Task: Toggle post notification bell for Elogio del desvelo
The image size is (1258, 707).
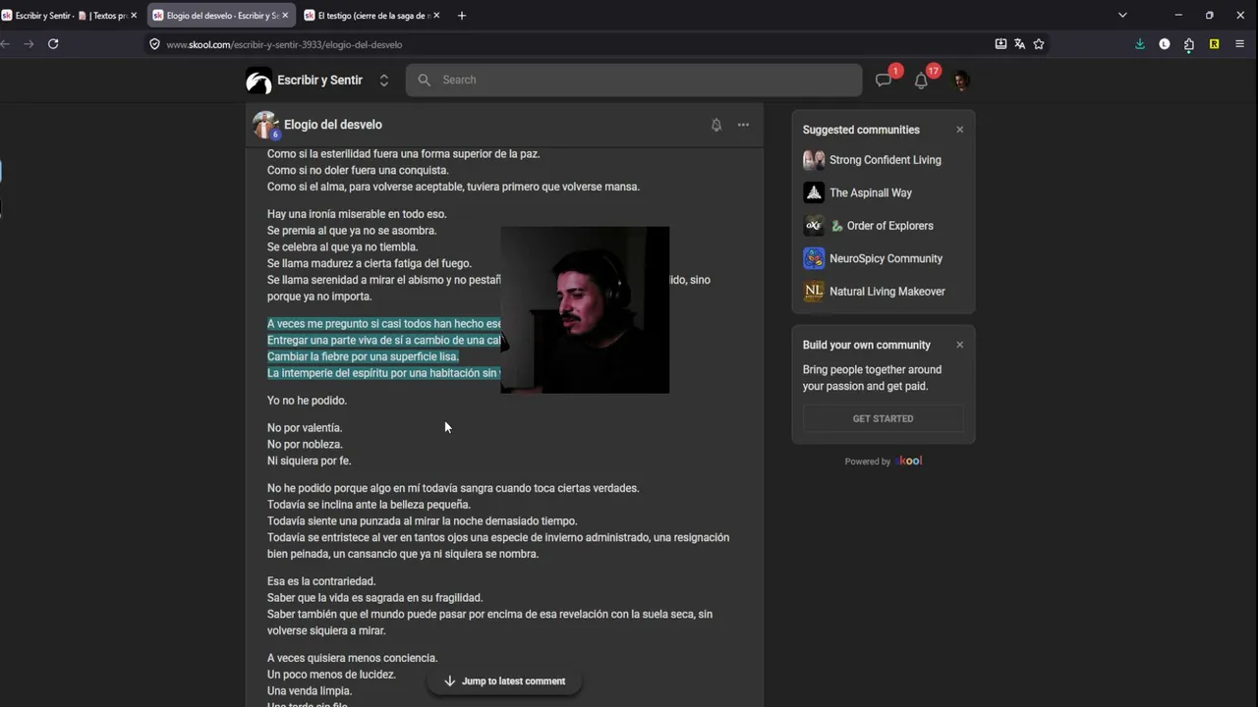Action: 716,125
